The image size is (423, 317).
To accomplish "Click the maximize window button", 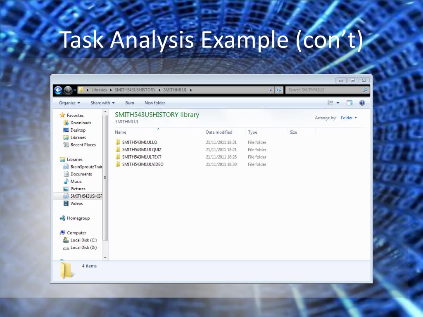I will [352, 80].
